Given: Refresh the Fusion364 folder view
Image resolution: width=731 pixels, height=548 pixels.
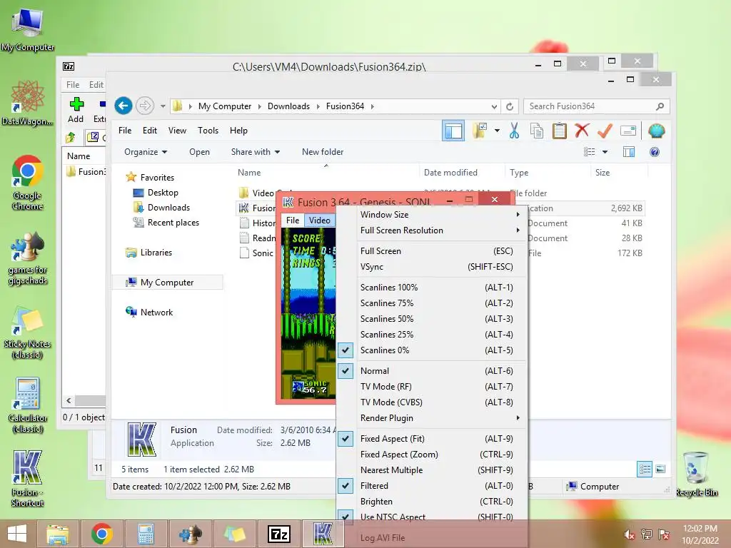Looking at the screenshot, I should click(510, 107).
